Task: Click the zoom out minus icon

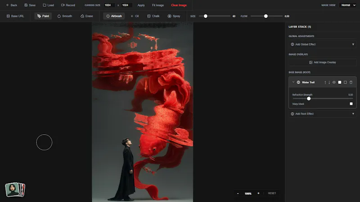Action: pyautogui.click(x=238, y=193)
